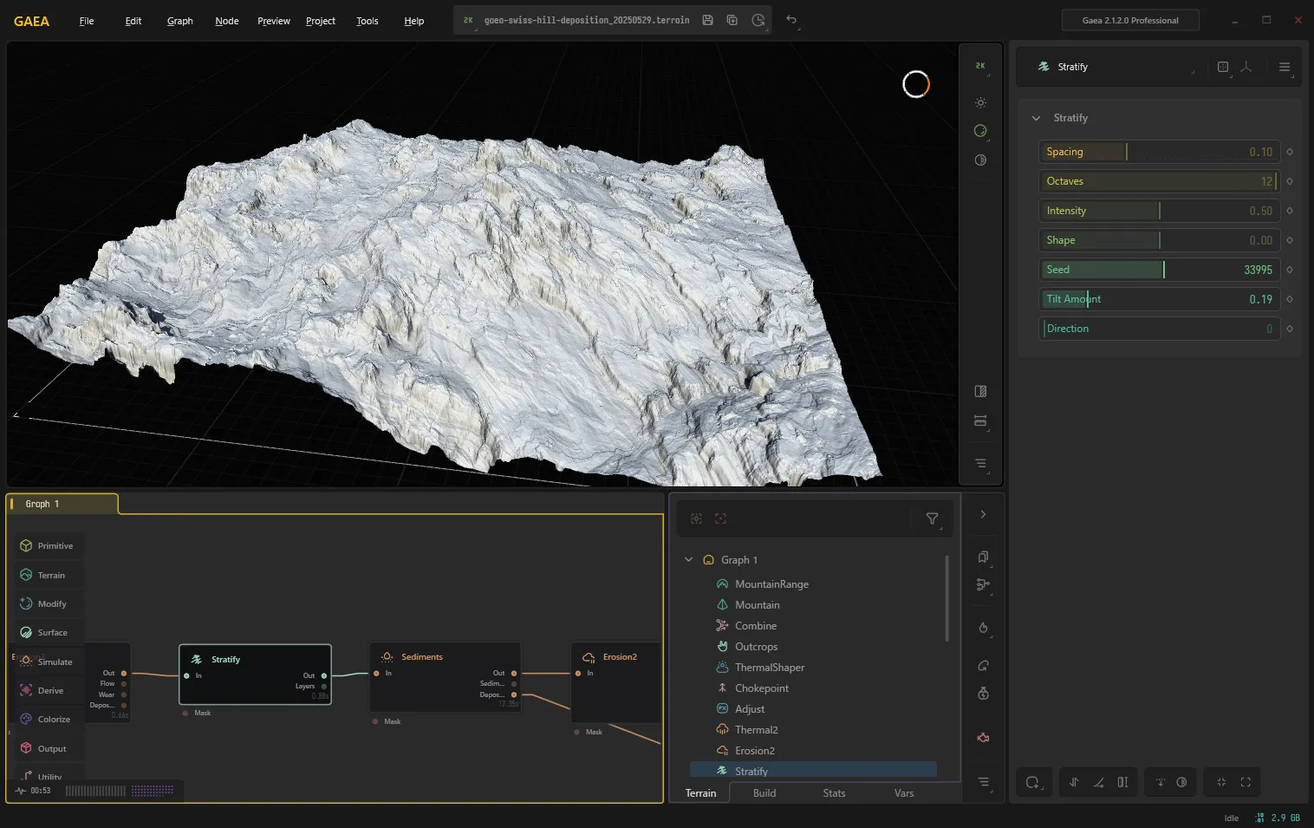Toggle the 2K viewport resolution
This screenshot has width=1314, height=828.
(980, 66)
